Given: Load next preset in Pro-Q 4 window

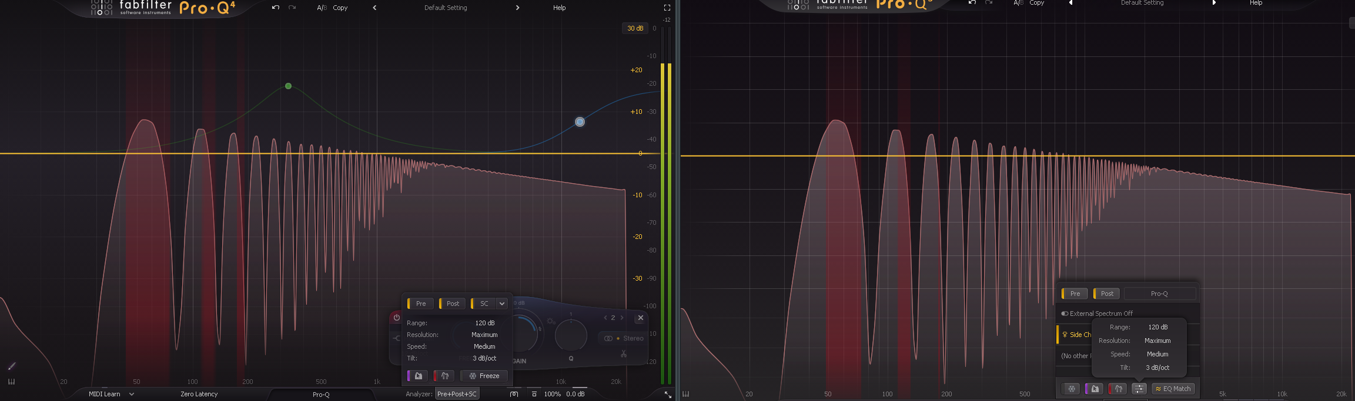Looking at the screenshot, I should click(517, 8).
